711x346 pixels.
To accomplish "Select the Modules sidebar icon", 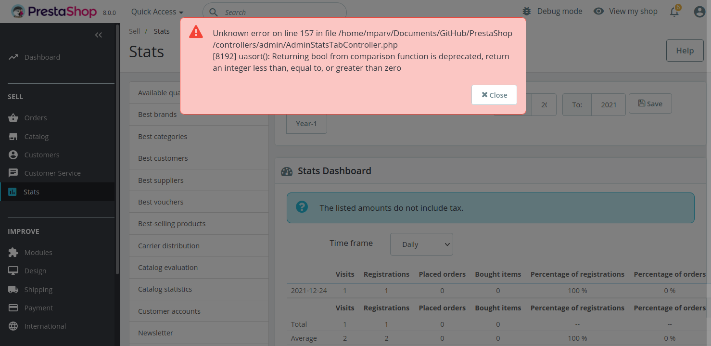I will [13, 252].
